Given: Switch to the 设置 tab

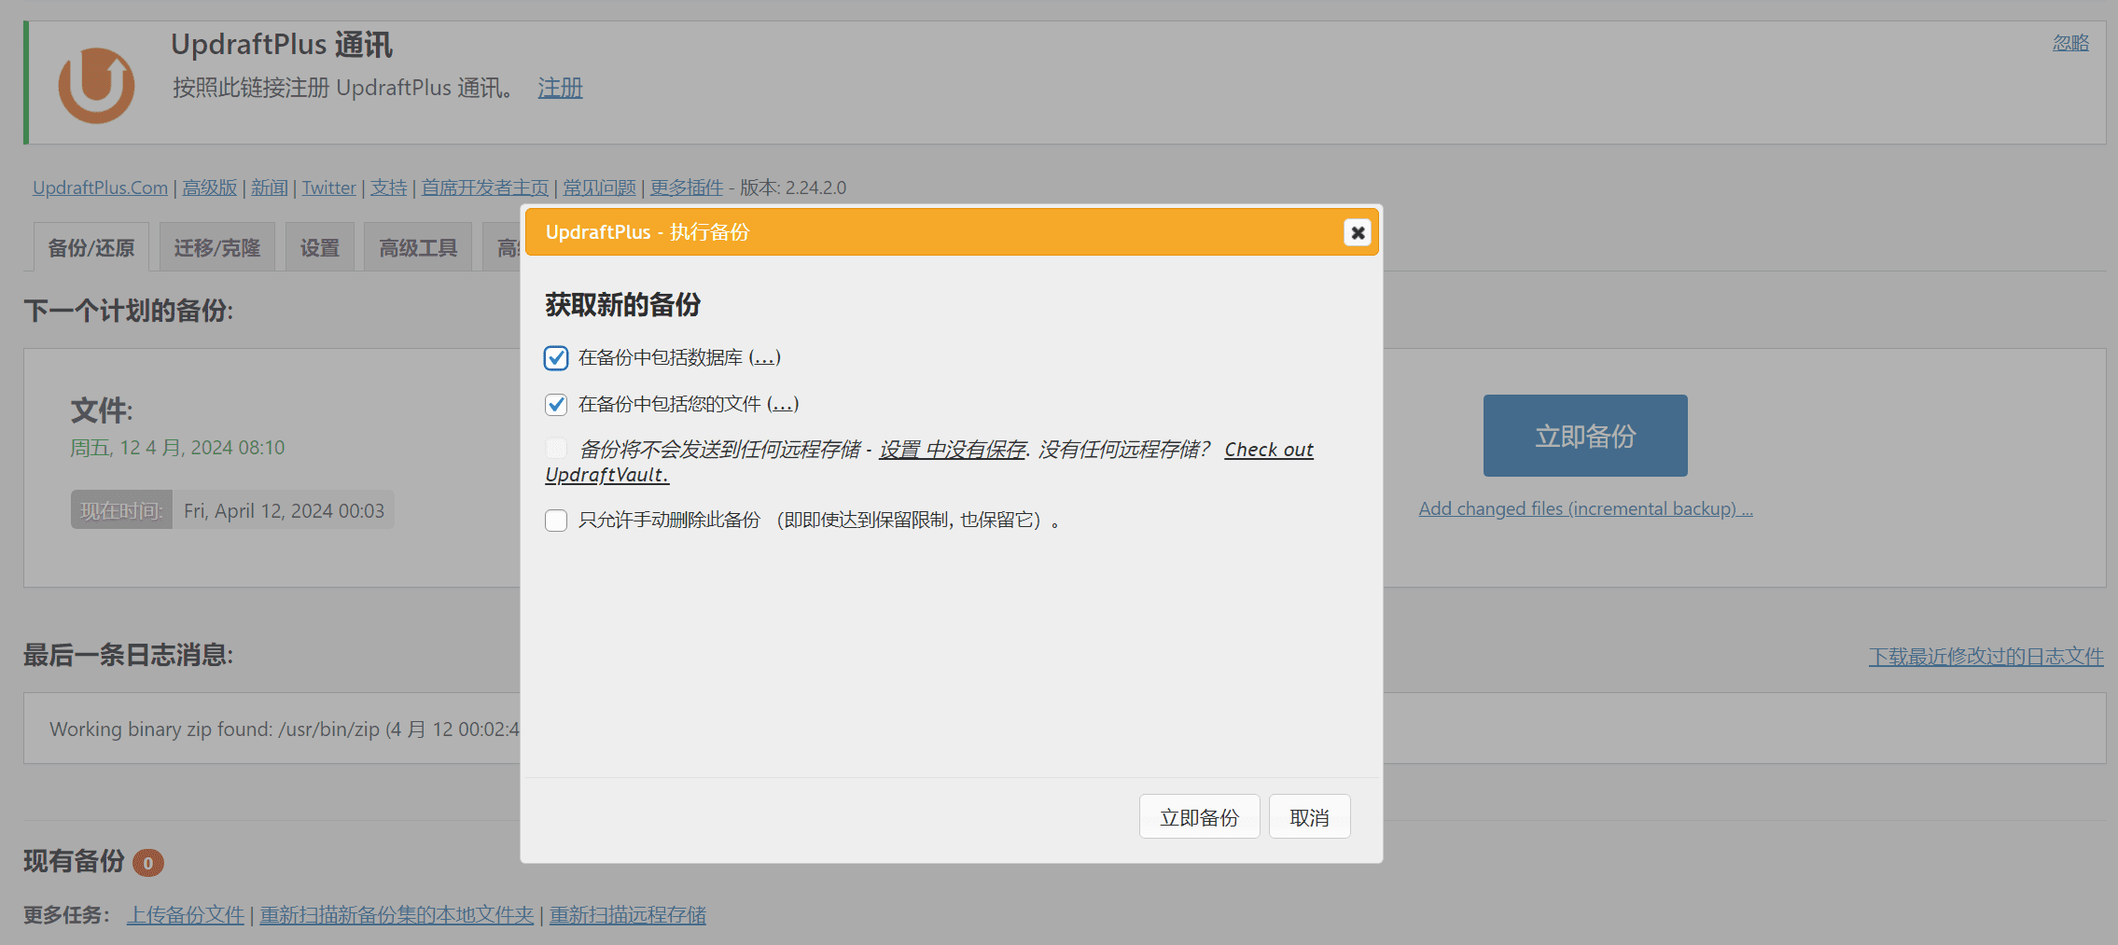Looking at the screenshot, I should pyautogui.click(x=319, y=246).
